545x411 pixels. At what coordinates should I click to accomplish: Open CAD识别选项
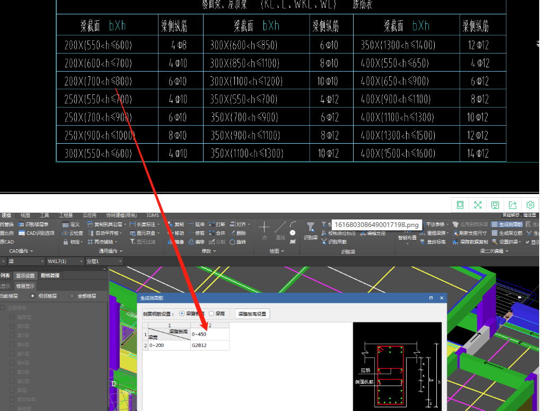click(x=37, y=233)
